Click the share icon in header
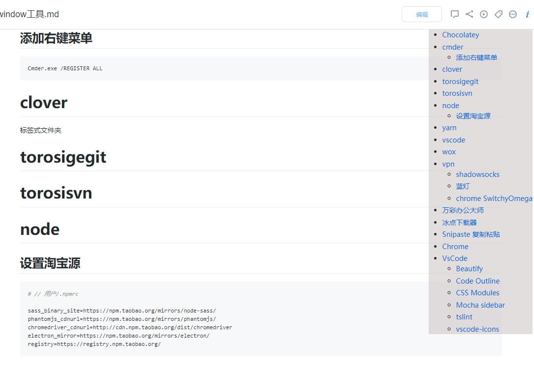 (470, 14)
